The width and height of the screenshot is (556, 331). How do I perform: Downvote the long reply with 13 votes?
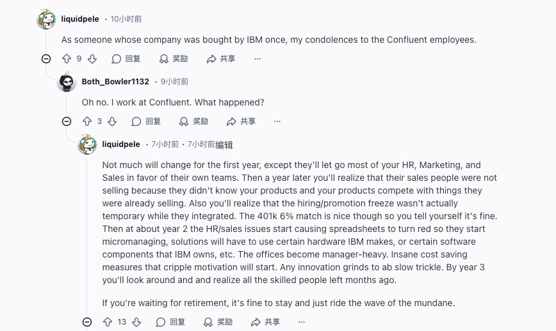[136, 322]
